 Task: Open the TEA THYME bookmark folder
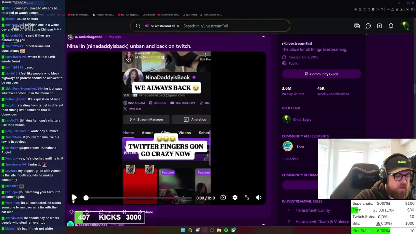pos(190,15)
